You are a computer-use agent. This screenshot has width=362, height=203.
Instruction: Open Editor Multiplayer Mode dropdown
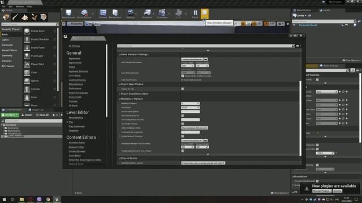click(195, 128)
